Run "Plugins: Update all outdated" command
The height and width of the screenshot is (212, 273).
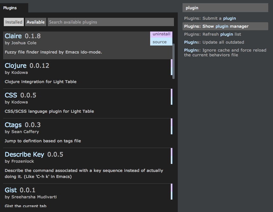click(214, 42)
